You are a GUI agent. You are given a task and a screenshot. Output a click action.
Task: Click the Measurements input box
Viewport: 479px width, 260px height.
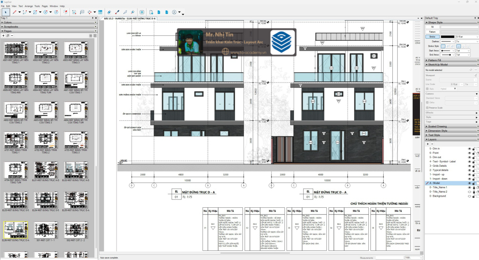389,258
